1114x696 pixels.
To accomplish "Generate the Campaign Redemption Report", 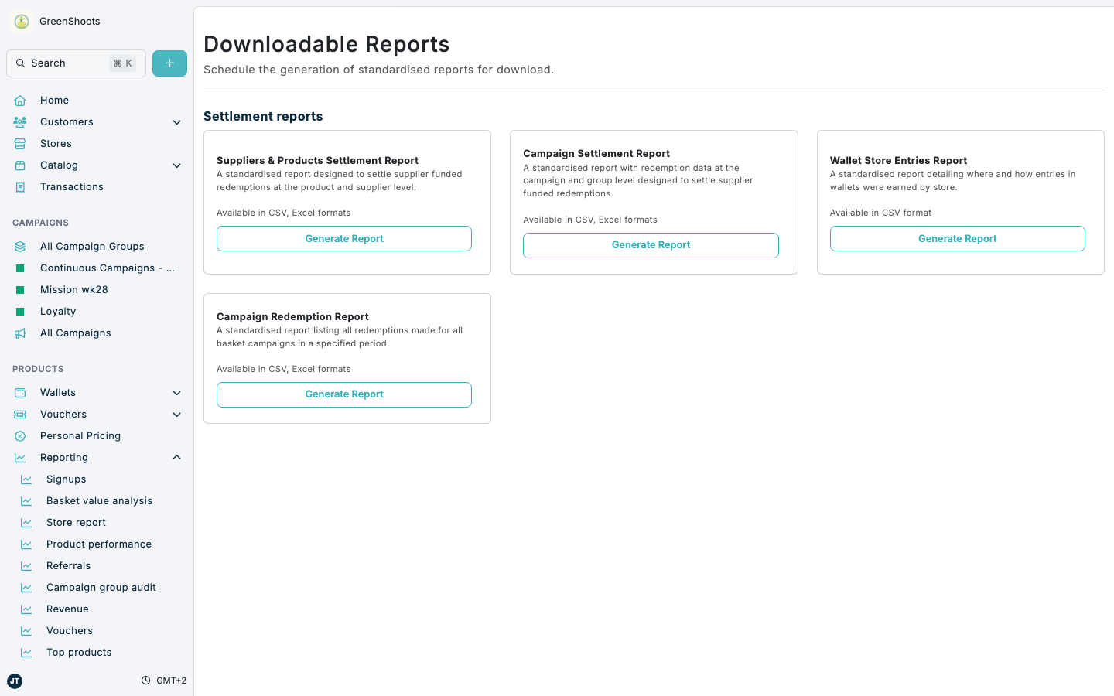I will (x=343, y=394).
